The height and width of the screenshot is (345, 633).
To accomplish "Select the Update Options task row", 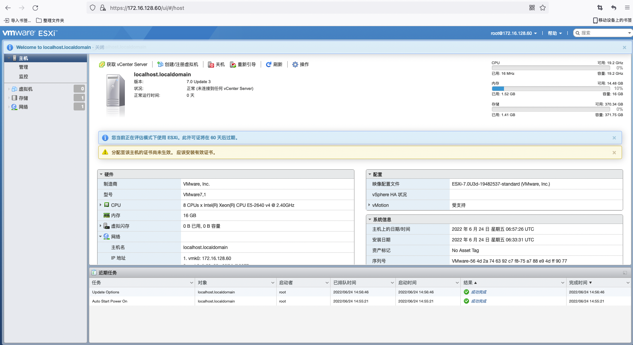I will 360,292.
